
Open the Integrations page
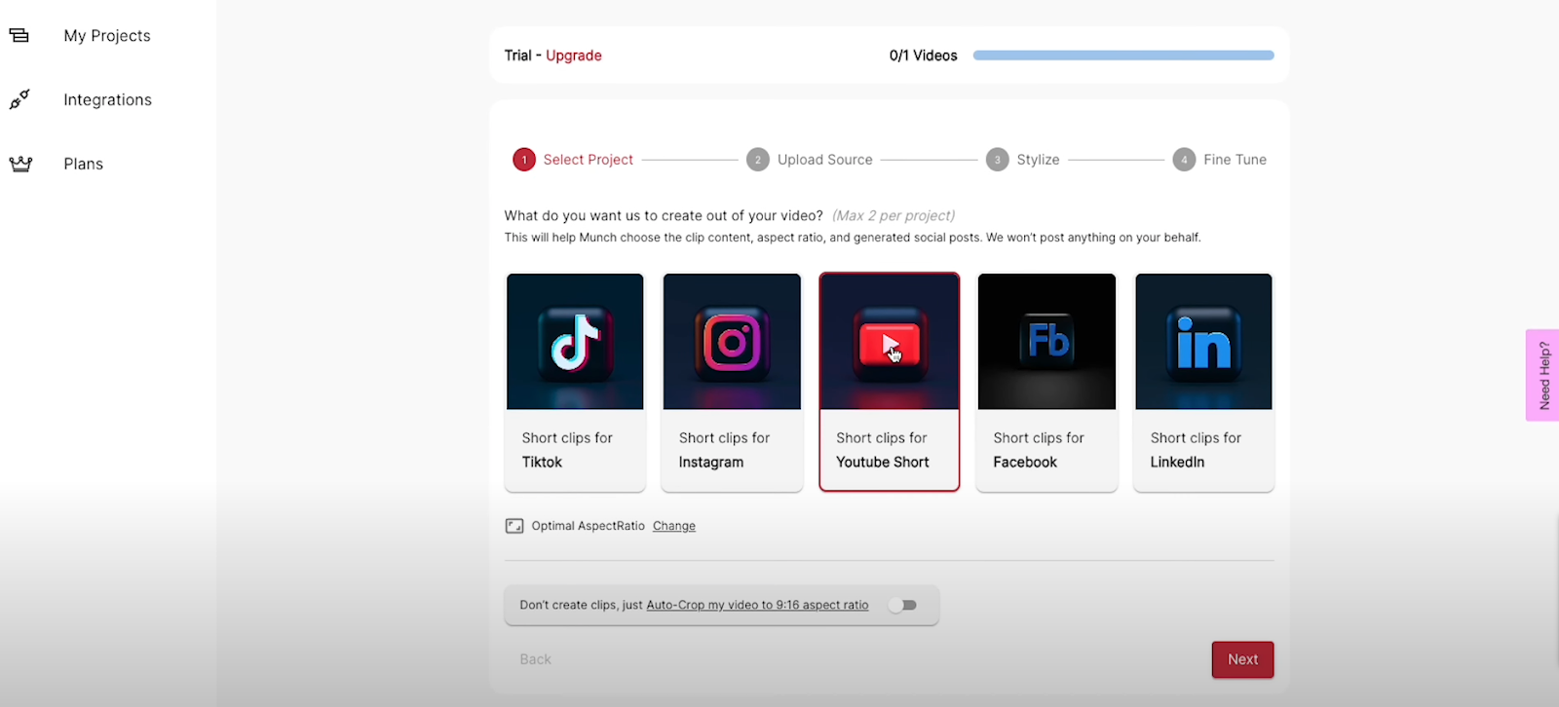[x=107, y=99]
